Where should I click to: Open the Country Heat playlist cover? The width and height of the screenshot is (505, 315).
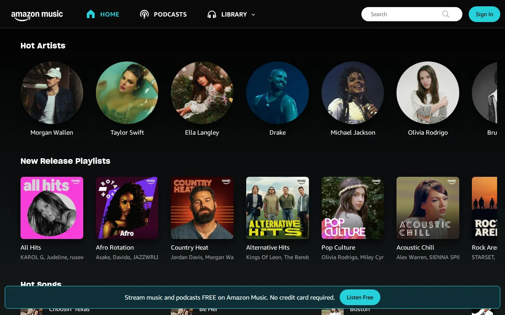[x=202, y=208]
